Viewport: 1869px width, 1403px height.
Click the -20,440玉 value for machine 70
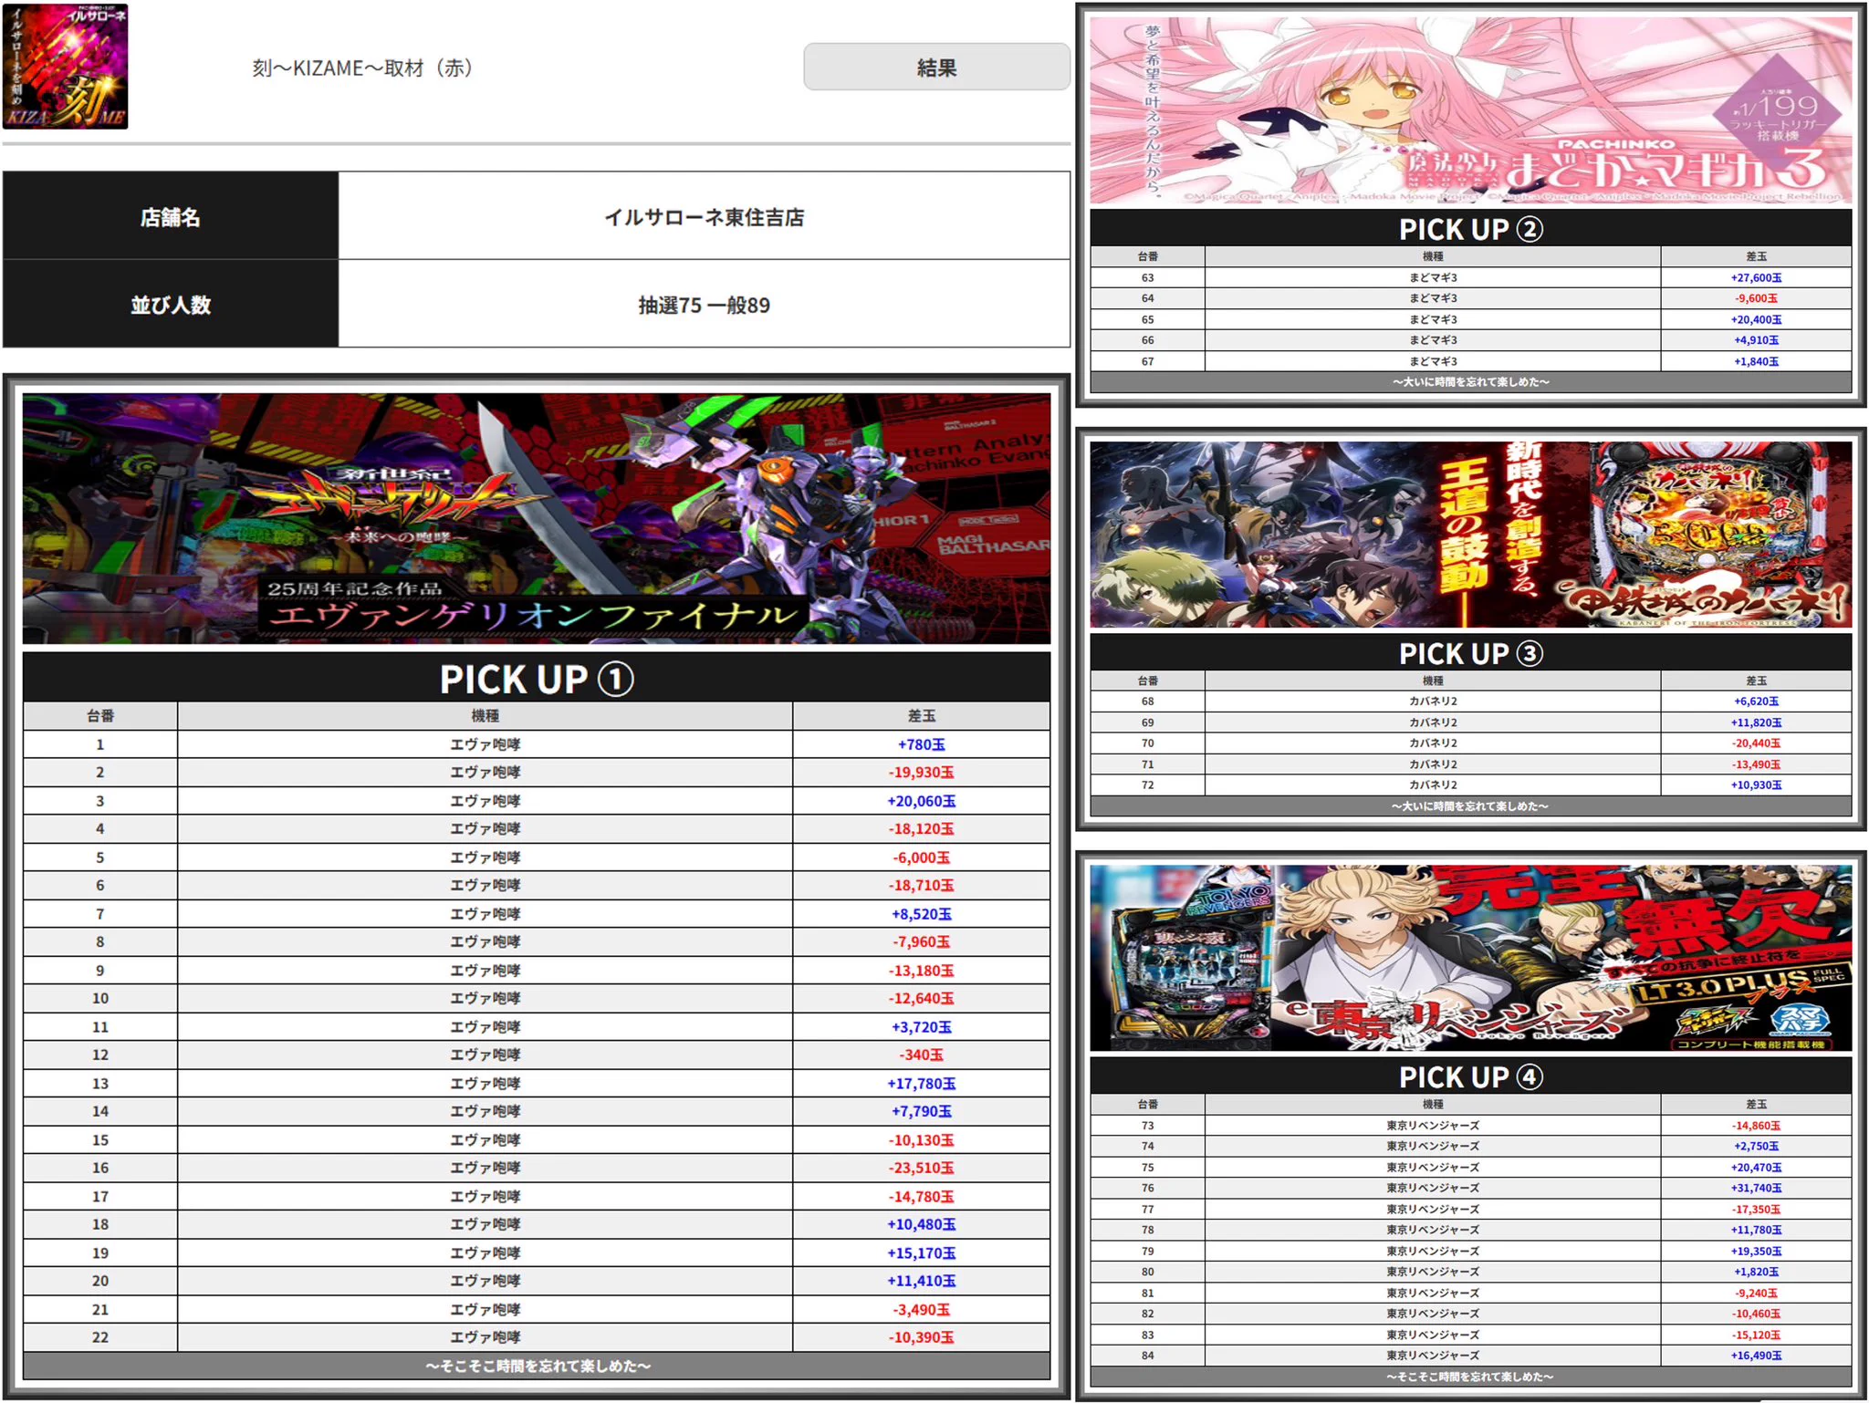(x=1756, y=743)
